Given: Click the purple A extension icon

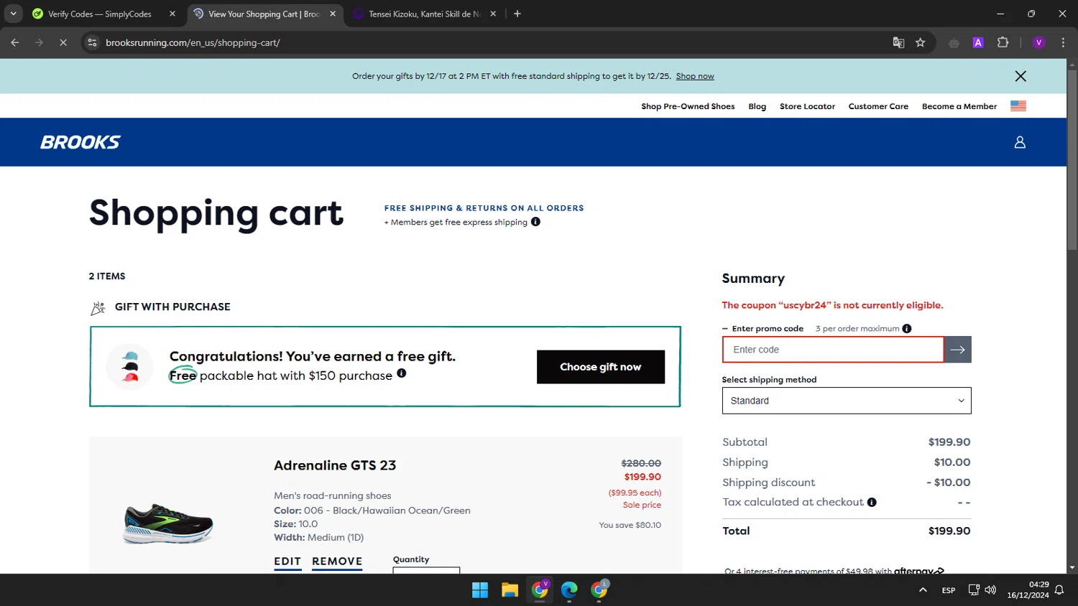Looking at the screenshot, I should 978,43.
